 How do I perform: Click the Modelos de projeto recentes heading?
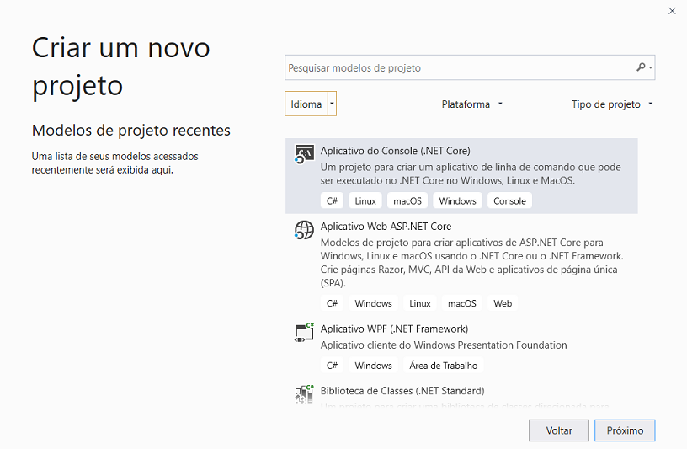[x=131, y=131]
